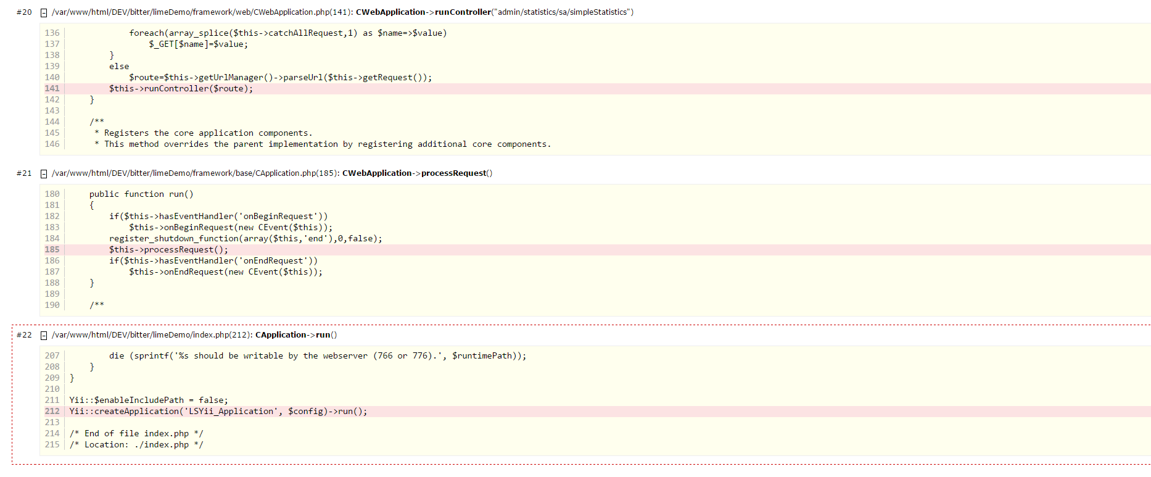Click the index.php(212) file path
This screenshot has width=1151, height=477.
click(x=152, y=335)
